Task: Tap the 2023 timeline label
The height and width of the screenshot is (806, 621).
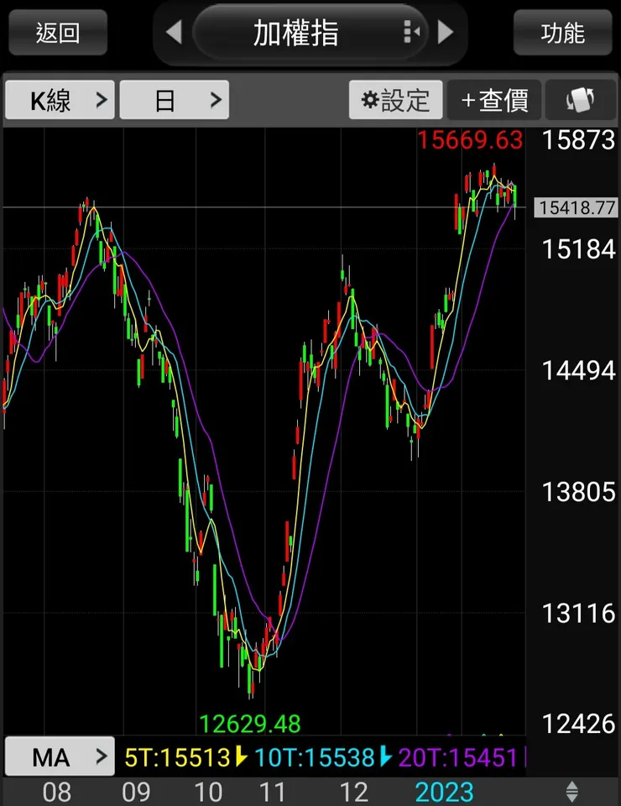Action: click(444, 792)
